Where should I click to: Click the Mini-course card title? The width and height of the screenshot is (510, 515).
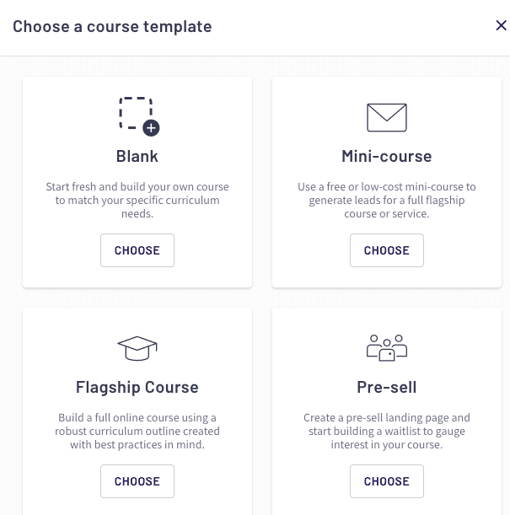(387, 156)
